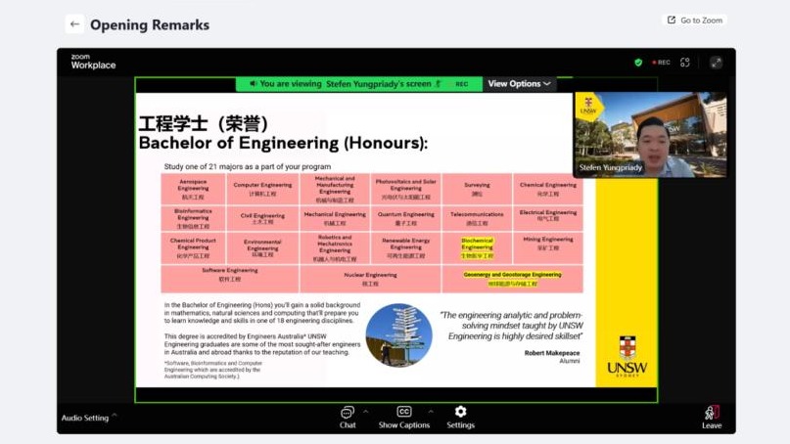Click the Nuclear Engineering cell

pos(370,279)
